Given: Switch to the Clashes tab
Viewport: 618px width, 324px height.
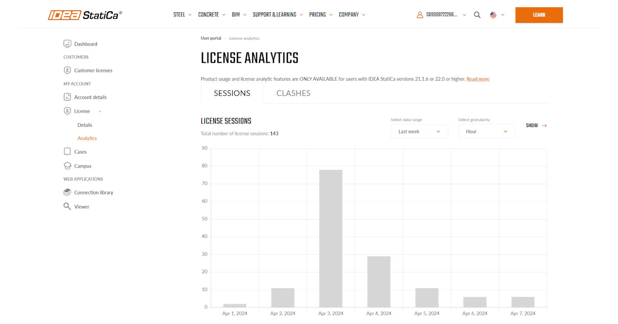Looking at the screenshot, I should coord(293,93).
